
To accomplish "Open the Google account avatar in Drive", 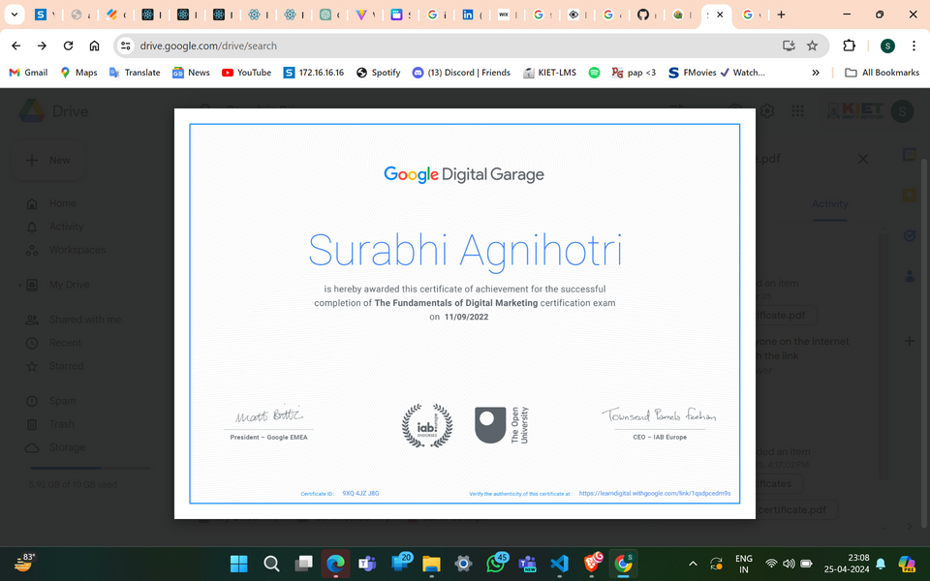I will (x=902, y=110).
